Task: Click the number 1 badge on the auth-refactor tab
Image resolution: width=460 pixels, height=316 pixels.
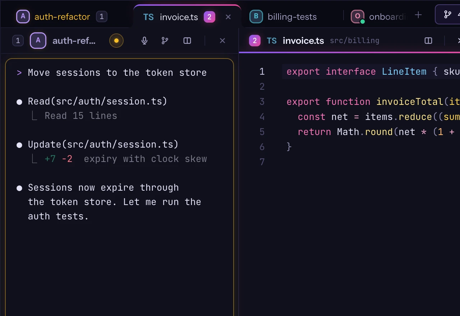Action: (102, 17)
